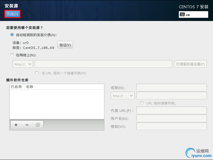This screenshot has width=213, height=160.
Task: Click the 用户名(N) input field
Action: click(x=172, y=118)
